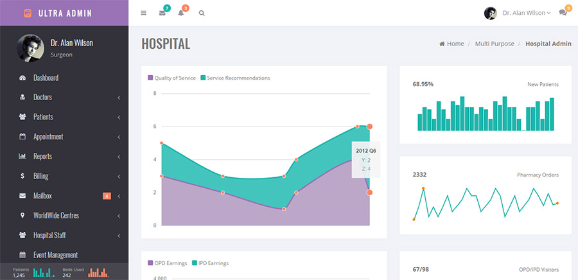The height and width of the screenshot is (280, 578).
Task: Click the top bar user avatar
Action: click(x=490, y=13)
